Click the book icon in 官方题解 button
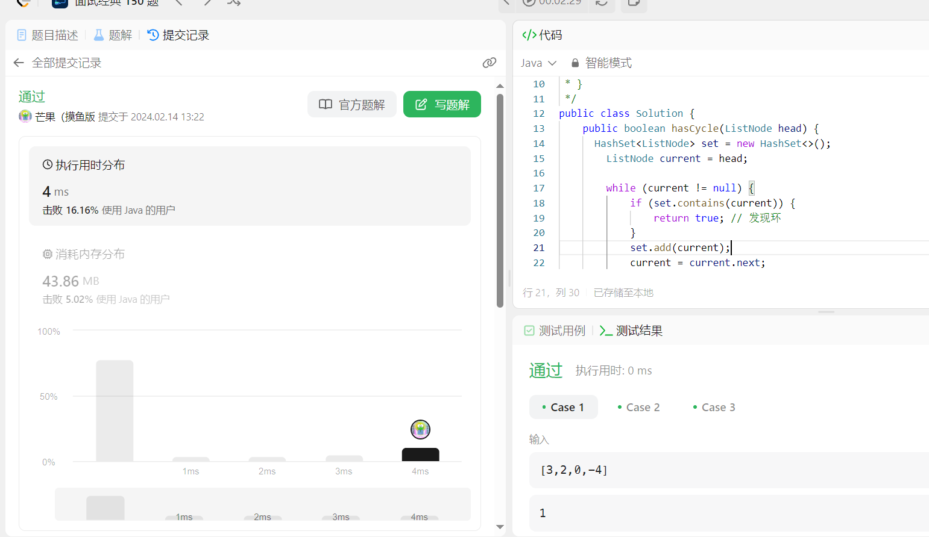The image size is (929, 537). (326, 104)
